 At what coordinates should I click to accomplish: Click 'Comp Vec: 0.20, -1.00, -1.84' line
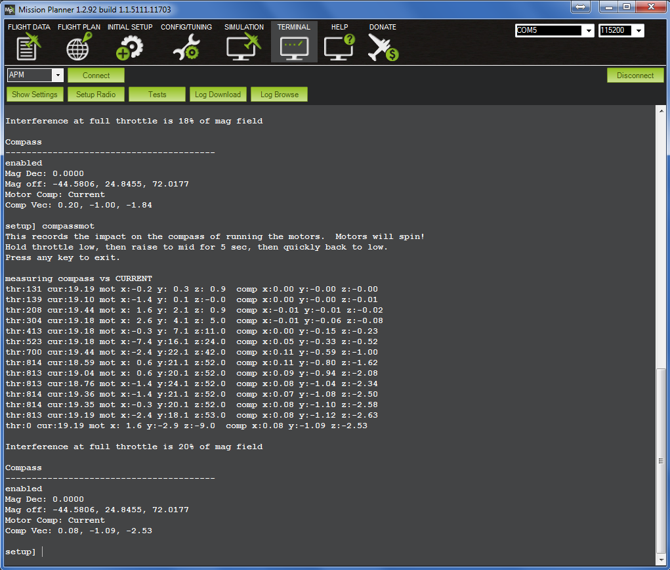[x=79, y=206]
